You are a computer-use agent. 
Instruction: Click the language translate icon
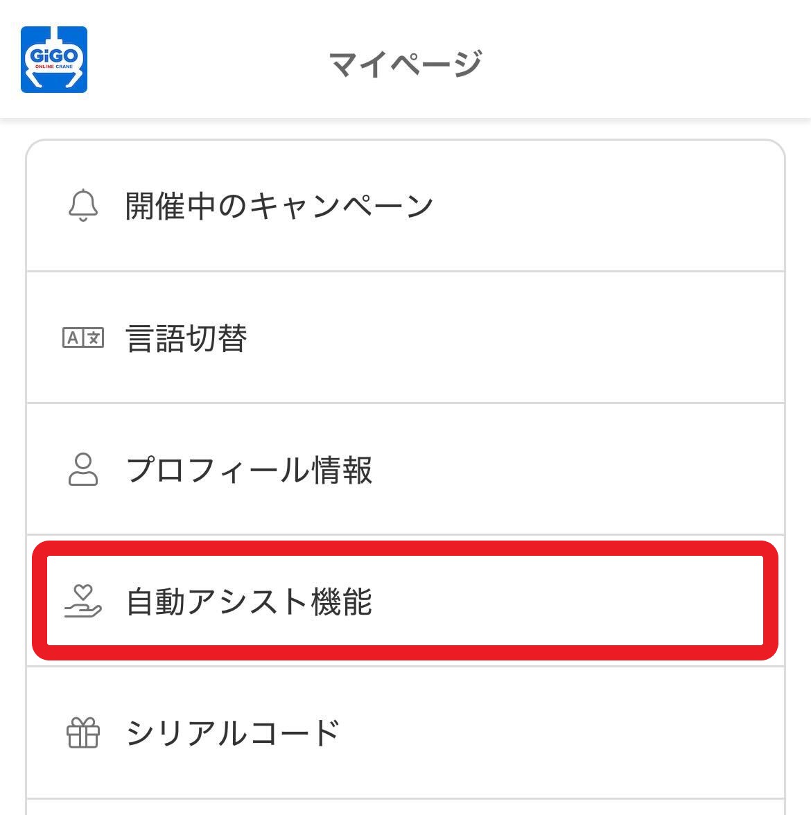click(83, 338)
